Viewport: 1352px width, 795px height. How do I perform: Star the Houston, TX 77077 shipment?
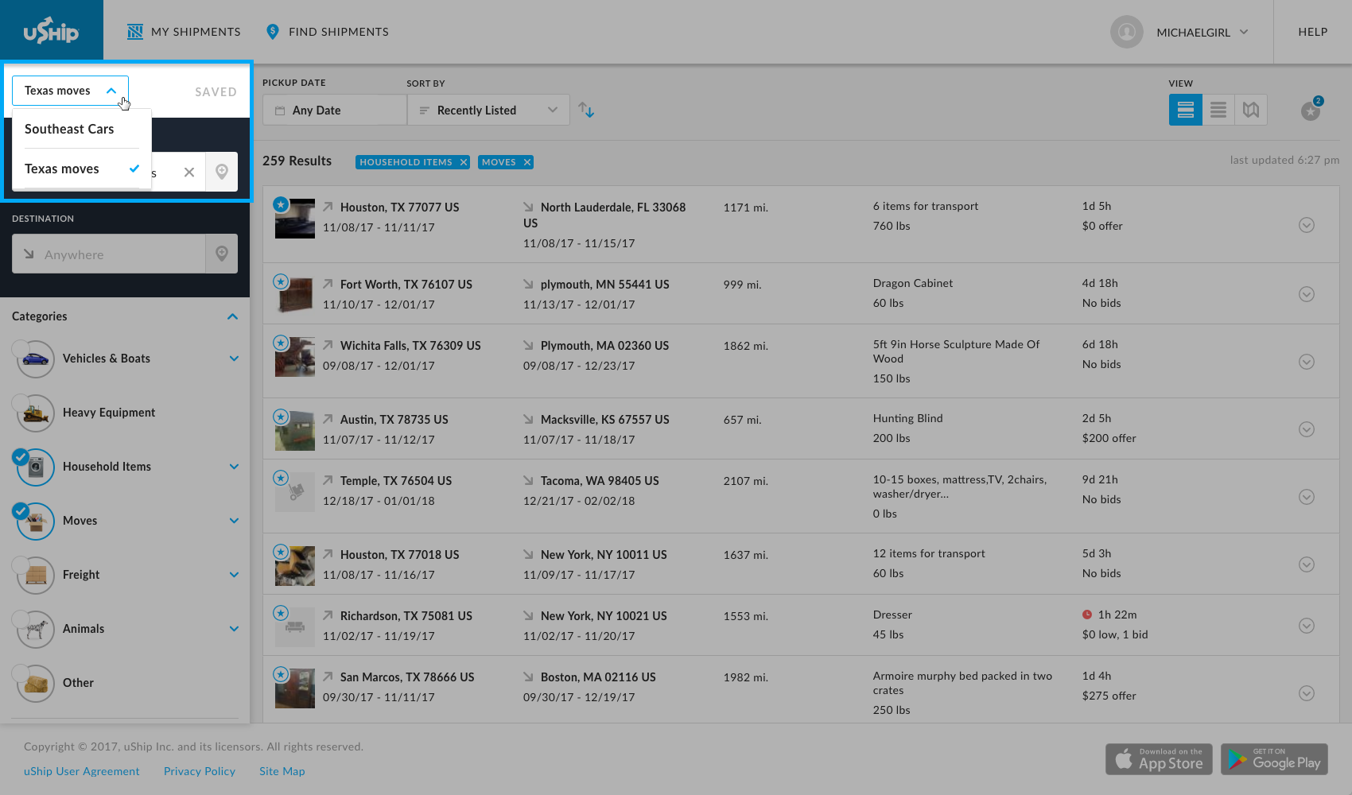click(280, 204)
